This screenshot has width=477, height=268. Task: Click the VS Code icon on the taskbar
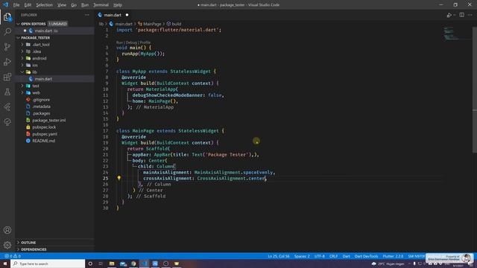144,264
